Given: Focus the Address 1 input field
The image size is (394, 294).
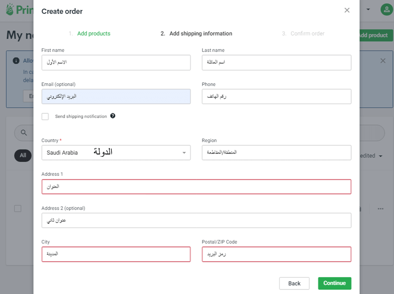Looking at the screenshot, I should click(x=196, y=187).
